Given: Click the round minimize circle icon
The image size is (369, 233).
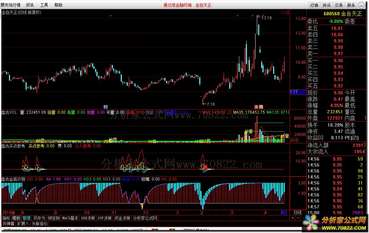Looking at the screenshot, I should pos(362,5).
